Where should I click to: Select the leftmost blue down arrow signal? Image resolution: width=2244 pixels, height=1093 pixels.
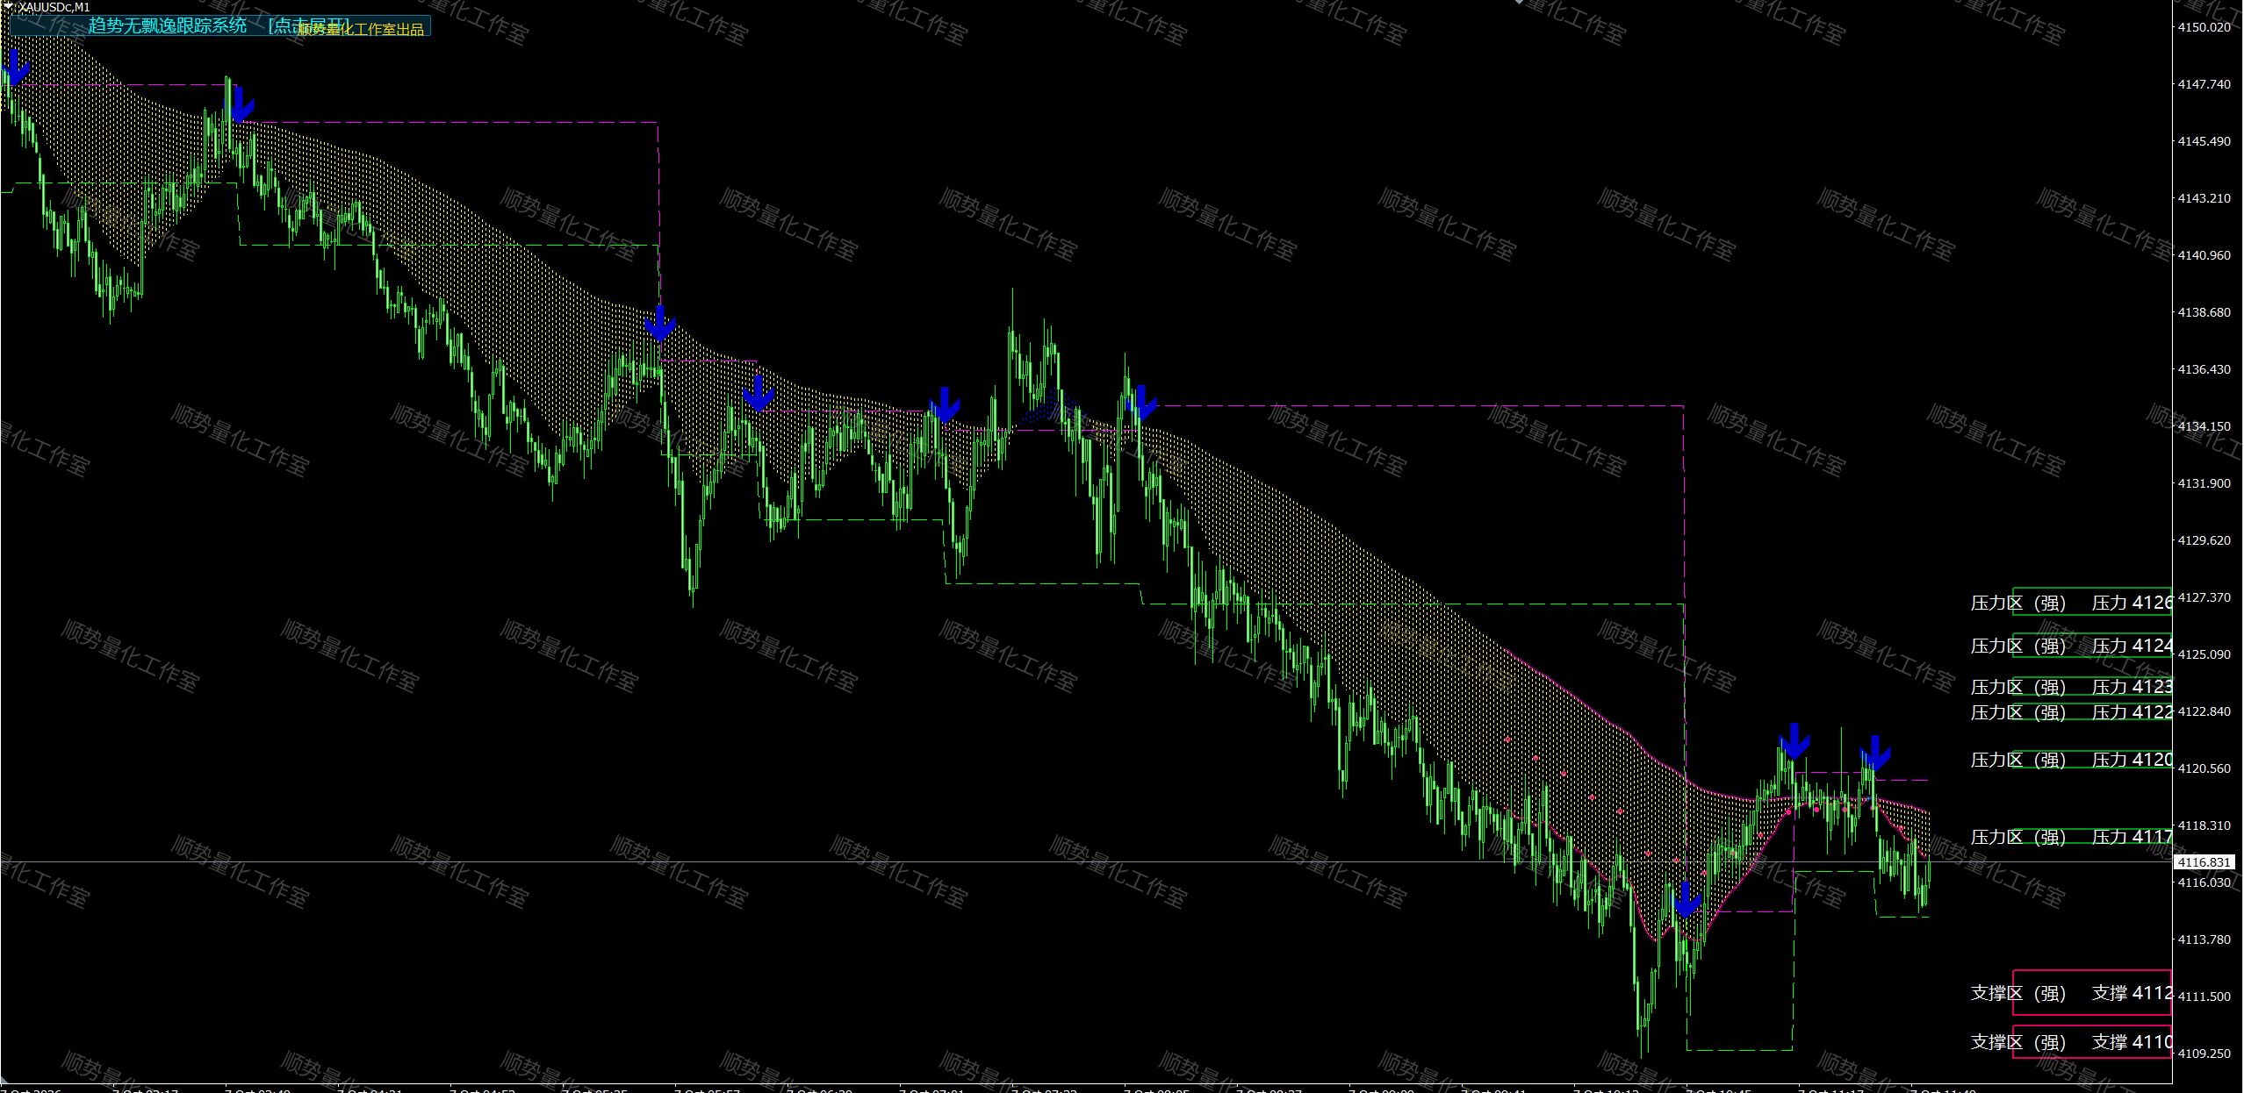15,67
